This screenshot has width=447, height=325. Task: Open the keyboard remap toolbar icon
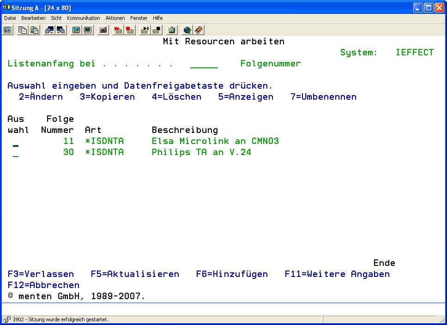(x=103, y=30)
